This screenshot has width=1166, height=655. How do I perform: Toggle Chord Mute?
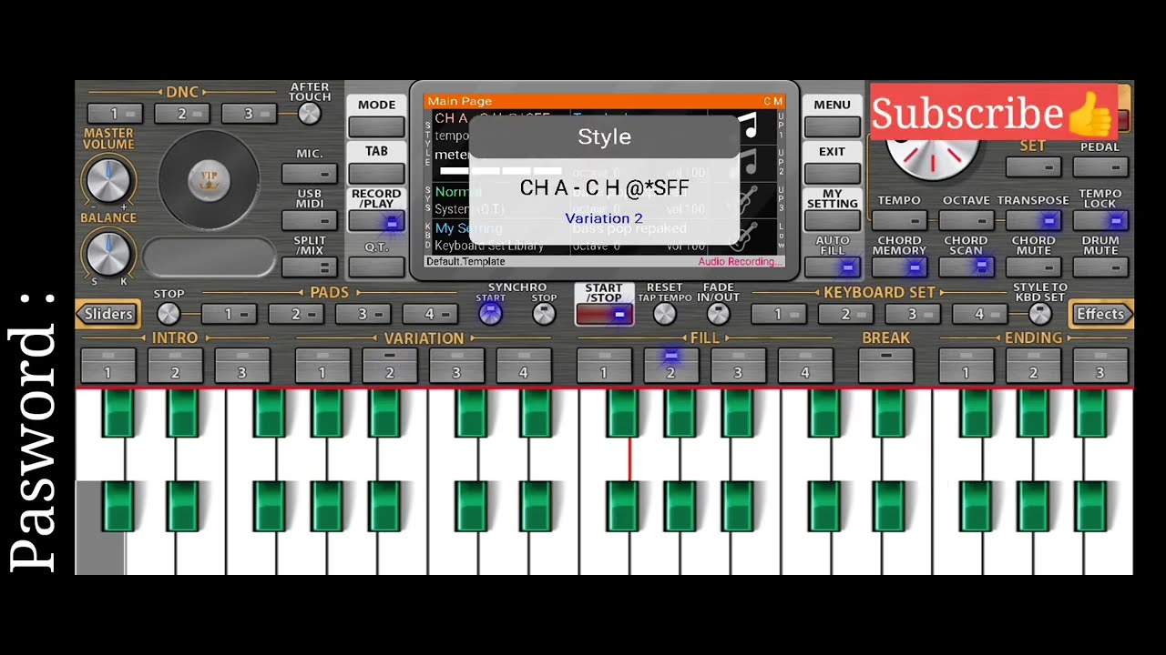[x=1033, y=267]
